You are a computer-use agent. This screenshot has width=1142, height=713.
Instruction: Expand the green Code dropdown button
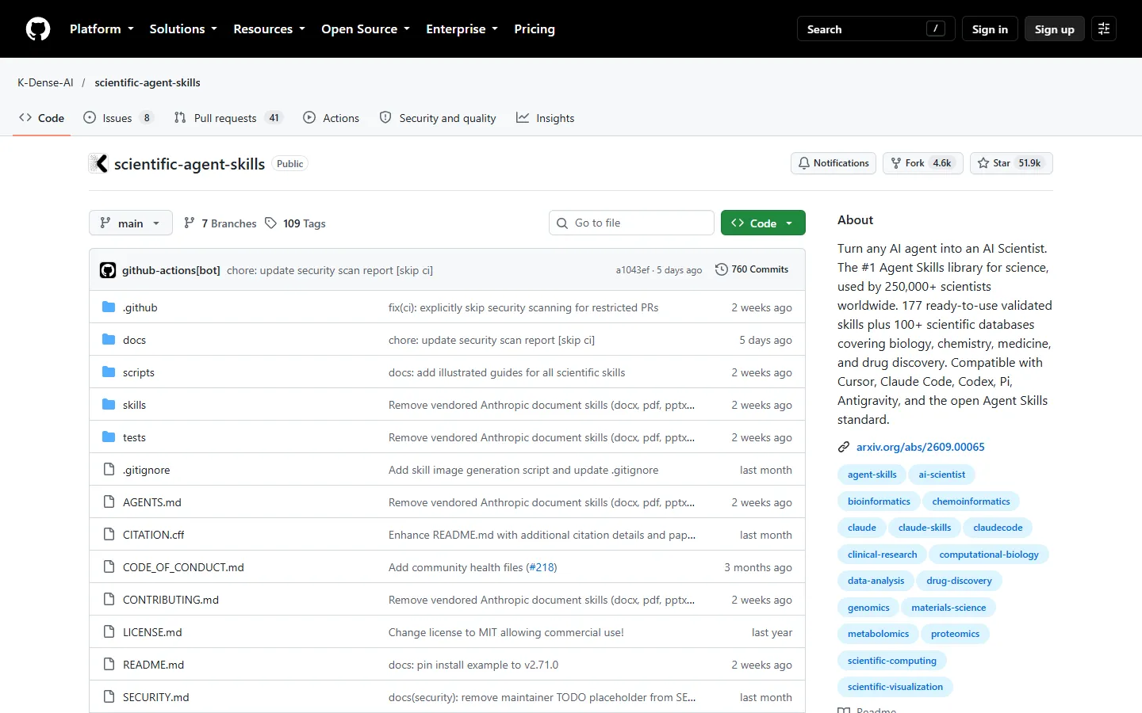tap(763, 223)
